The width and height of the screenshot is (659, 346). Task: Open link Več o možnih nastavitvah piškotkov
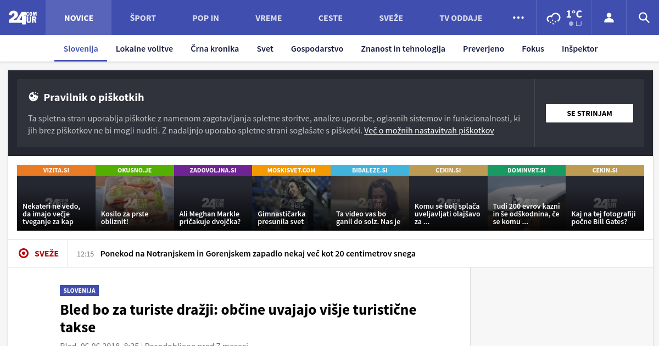(x=429, y=131)
